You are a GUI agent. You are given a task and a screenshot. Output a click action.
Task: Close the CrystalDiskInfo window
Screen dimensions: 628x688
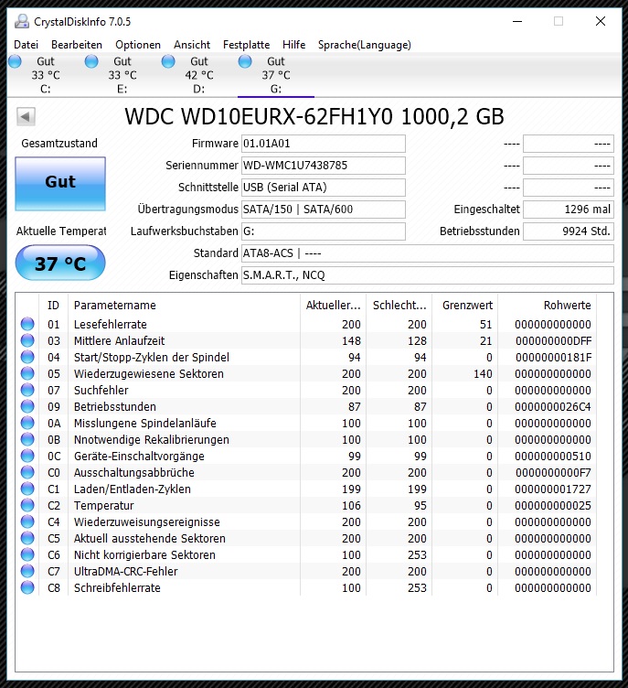pos(601,21)
